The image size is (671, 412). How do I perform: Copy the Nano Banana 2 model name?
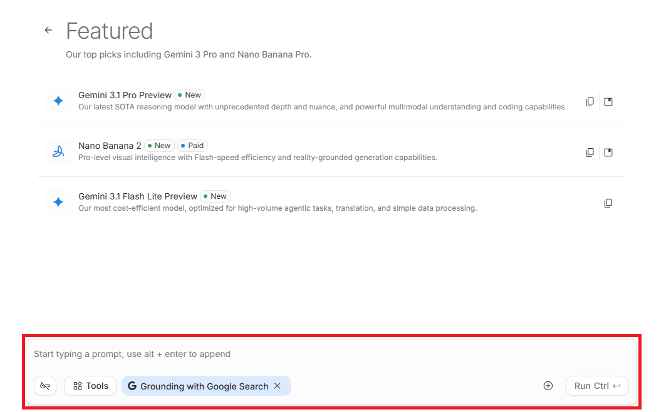tap(590, 153)
